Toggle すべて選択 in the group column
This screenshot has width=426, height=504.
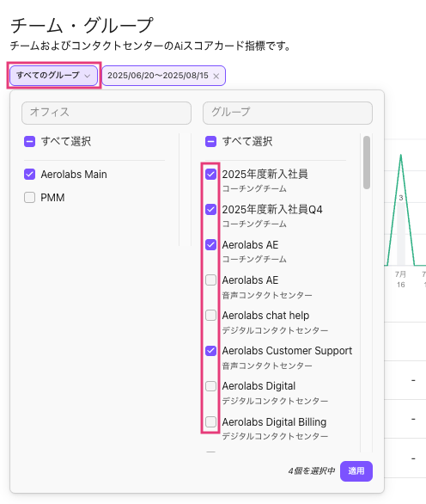210,141
